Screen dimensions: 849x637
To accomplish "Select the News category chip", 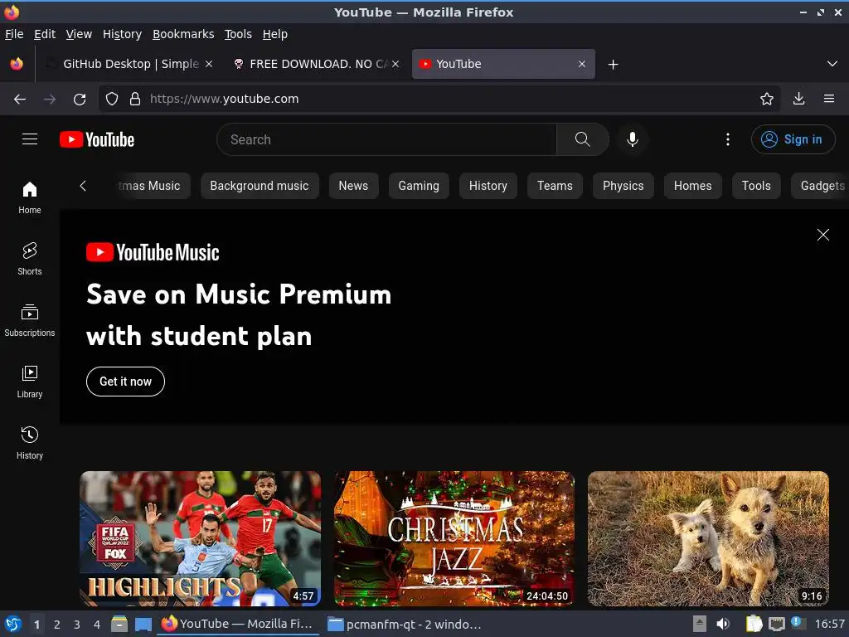I will 353,186.
